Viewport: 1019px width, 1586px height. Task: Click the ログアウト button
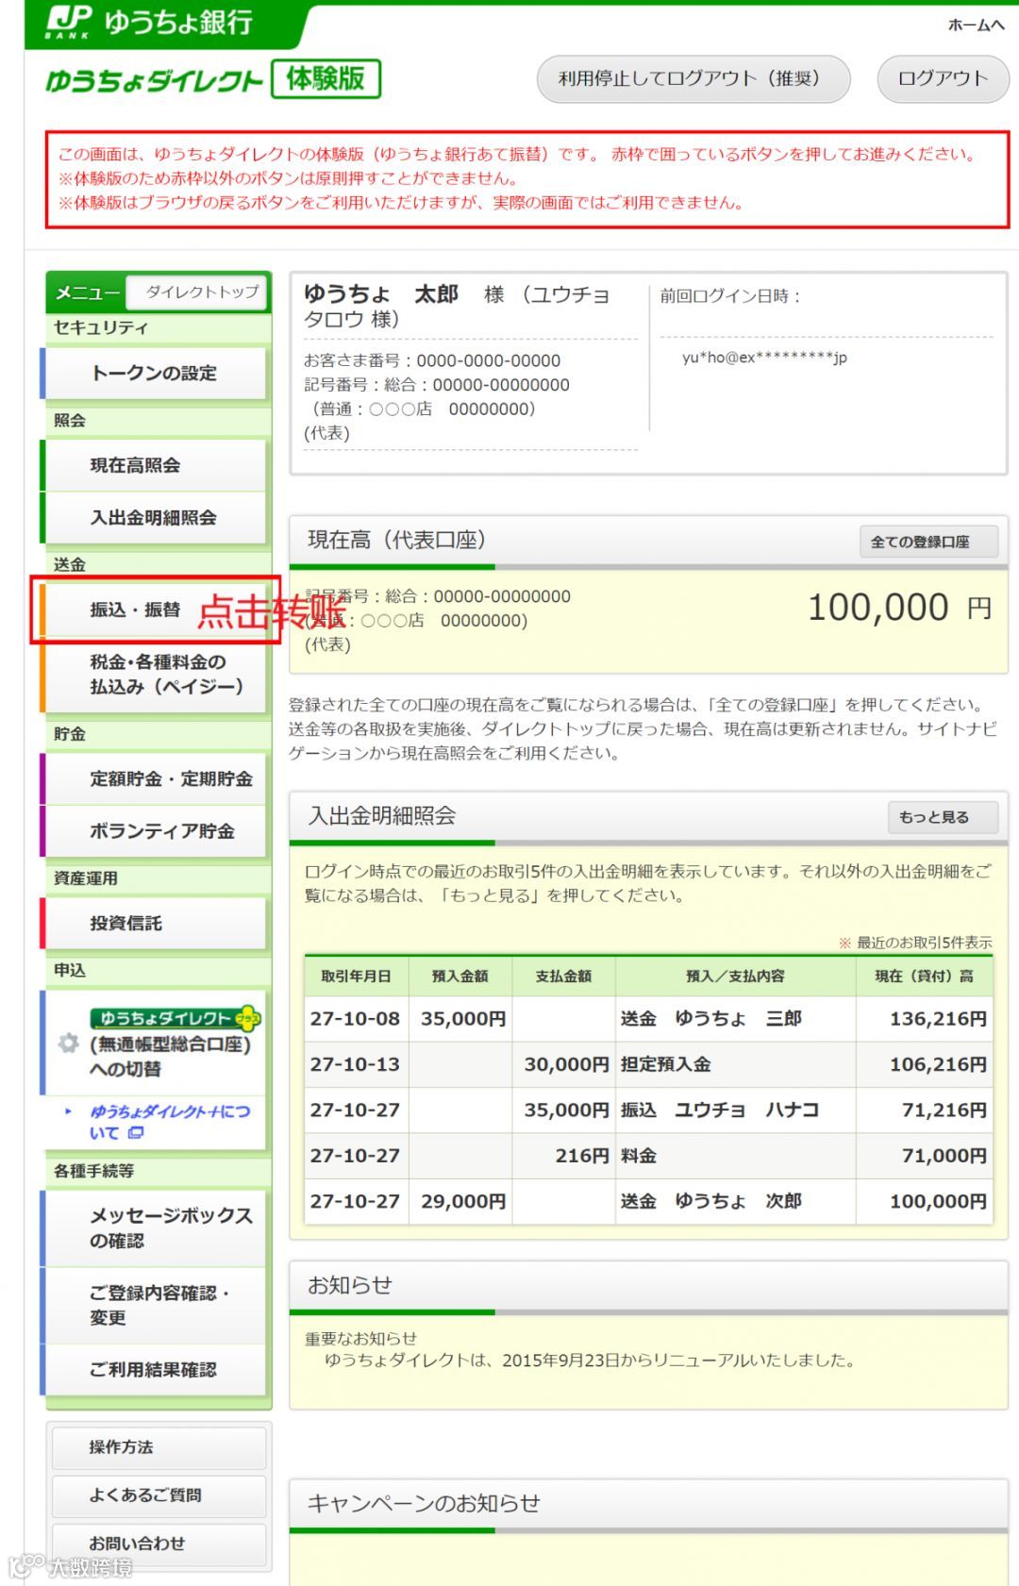(x=943, y=79)
